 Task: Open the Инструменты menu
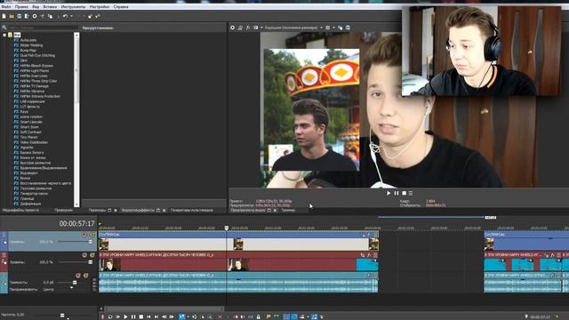(x=73, y=6)
